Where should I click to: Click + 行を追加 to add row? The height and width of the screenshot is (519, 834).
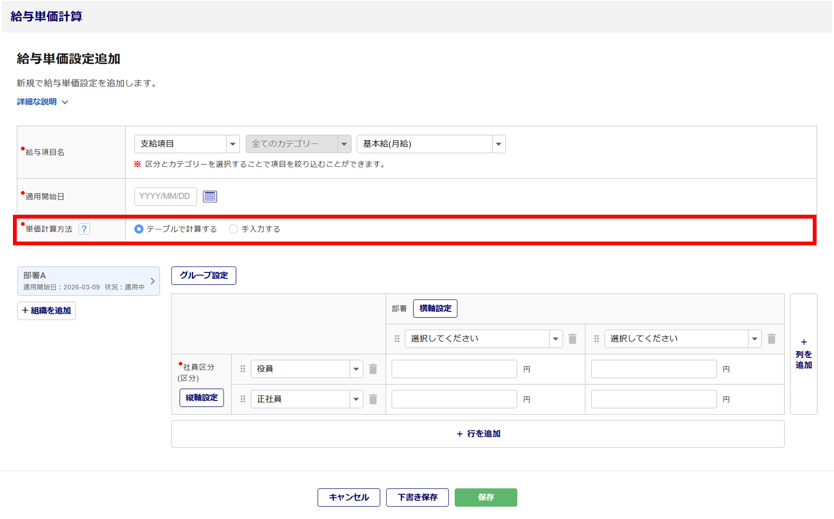pyautogui.click(x=478, y=434)
